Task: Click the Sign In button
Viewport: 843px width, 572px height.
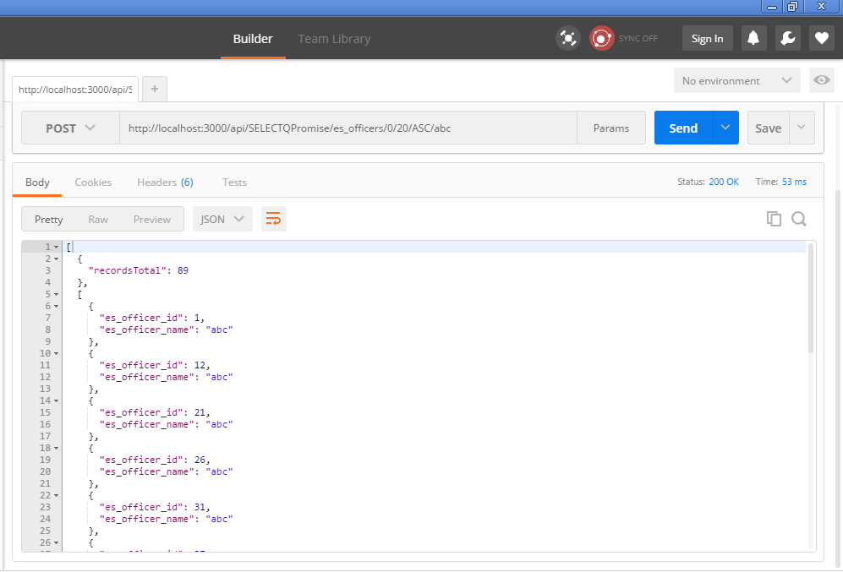Action: (x=707, y=38)
